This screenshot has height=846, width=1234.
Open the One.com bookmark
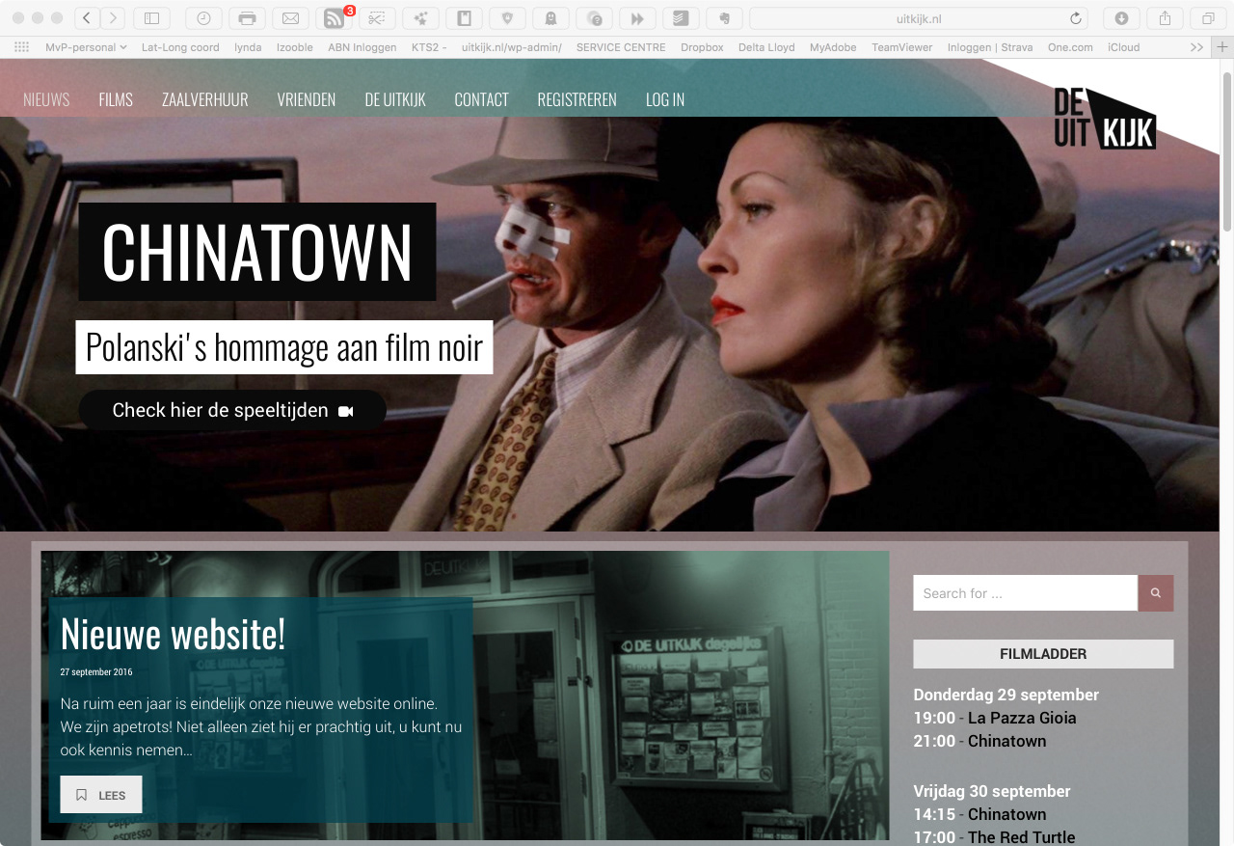(1070, 47)
